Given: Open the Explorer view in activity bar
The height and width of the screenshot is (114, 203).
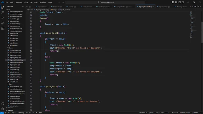Looking at the screenshot, I should 3,7.
